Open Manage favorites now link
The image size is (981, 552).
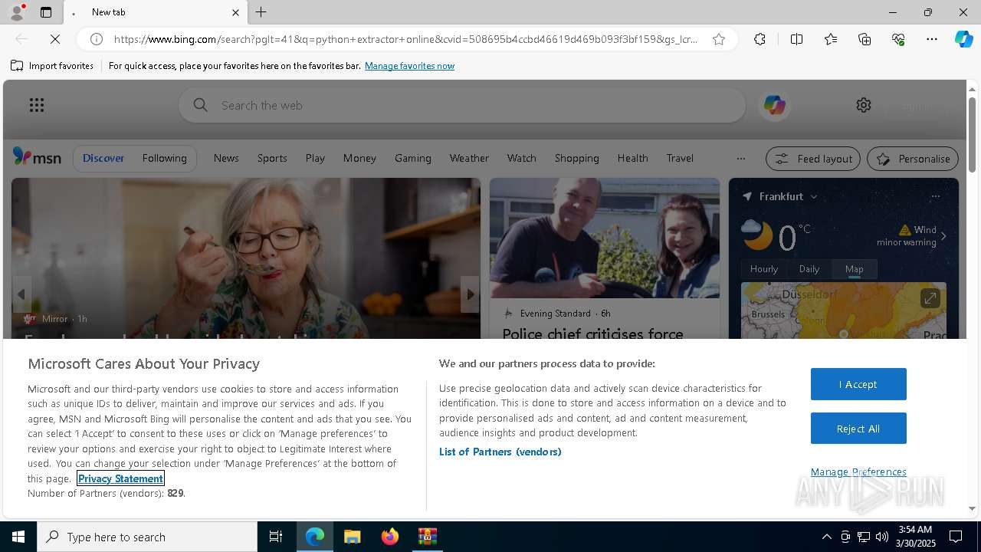click(x=409, y=66)
